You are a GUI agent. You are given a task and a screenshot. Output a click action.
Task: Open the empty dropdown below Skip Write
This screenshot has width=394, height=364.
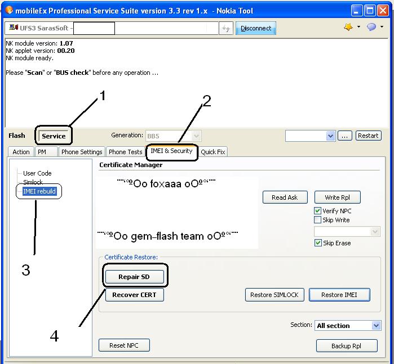[x=347, y=232]
